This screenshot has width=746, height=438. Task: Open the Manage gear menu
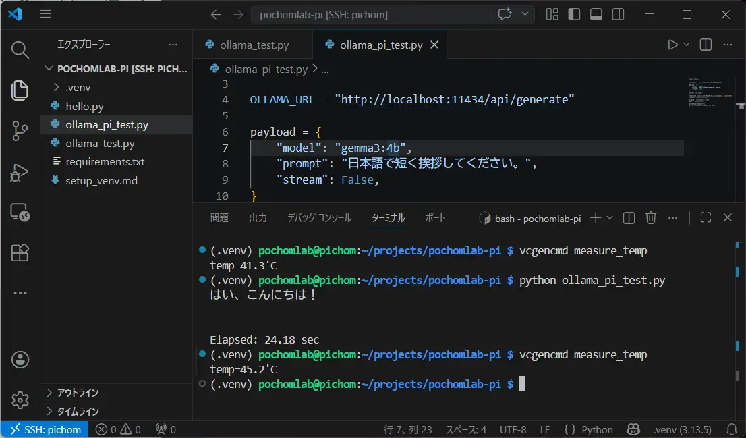[20, 400]
